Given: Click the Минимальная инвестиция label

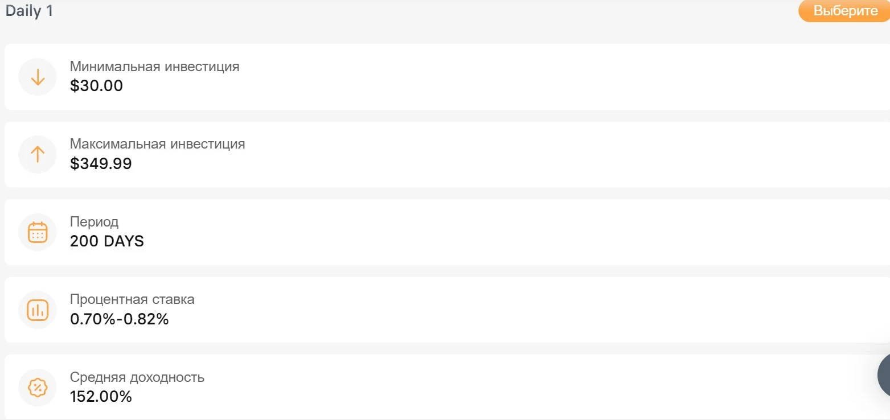Looking at the screenshot, I should pos(154,67).
